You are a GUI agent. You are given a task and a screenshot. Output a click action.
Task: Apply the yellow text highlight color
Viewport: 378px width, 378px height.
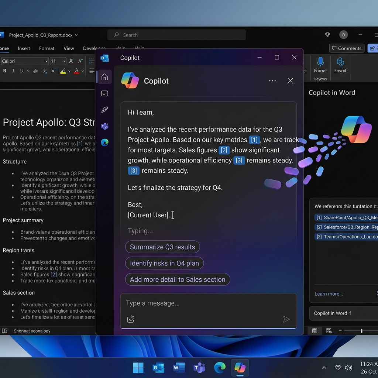tap(63, 71)
